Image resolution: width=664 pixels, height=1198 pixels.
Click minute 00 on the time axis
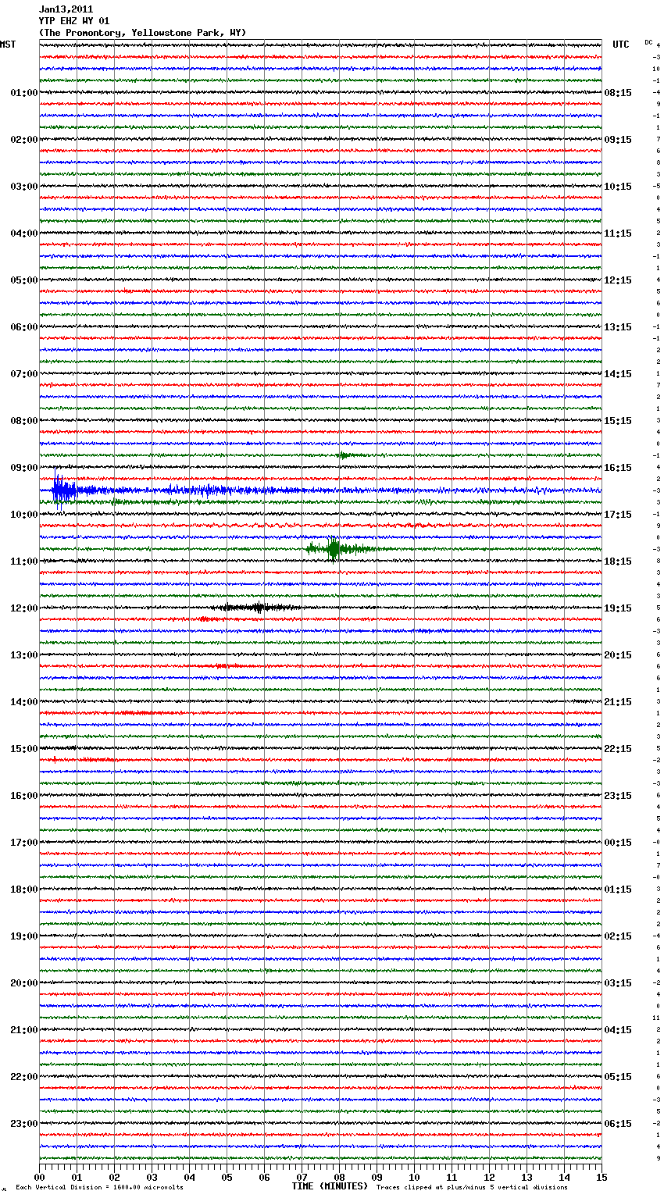point(40,1177)
